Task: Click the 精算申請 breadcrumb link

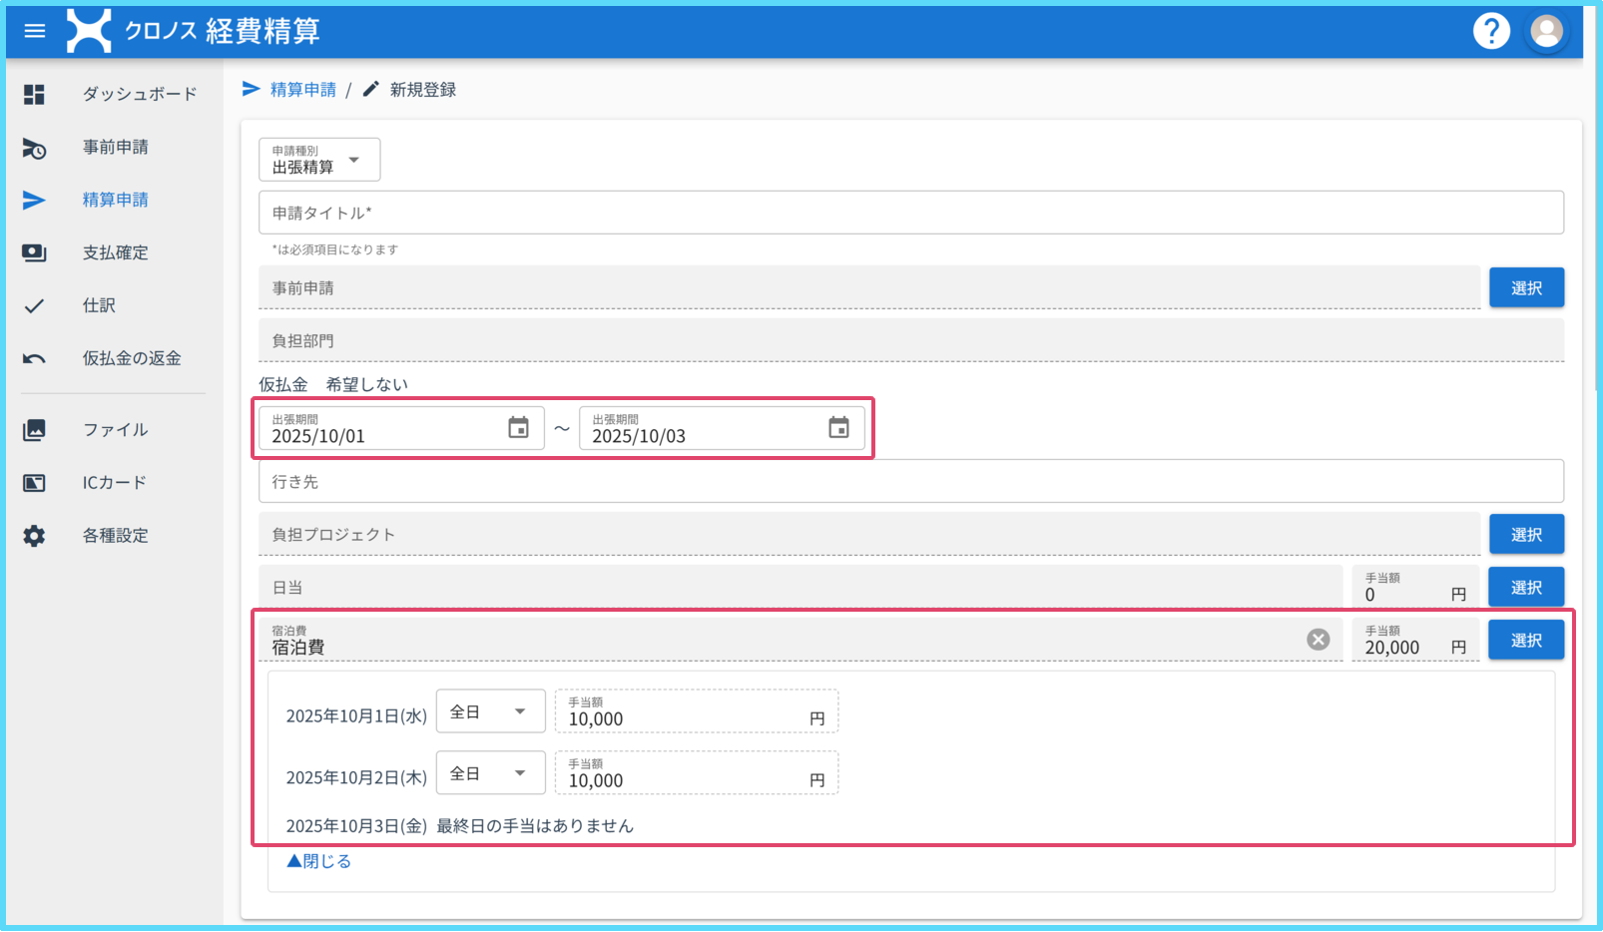Action: click(x=302, y=90)
